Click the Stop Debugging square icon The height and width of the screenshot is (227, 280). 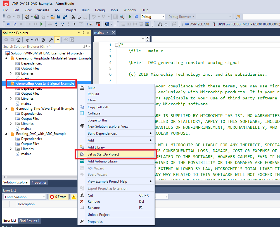point(21,24)
